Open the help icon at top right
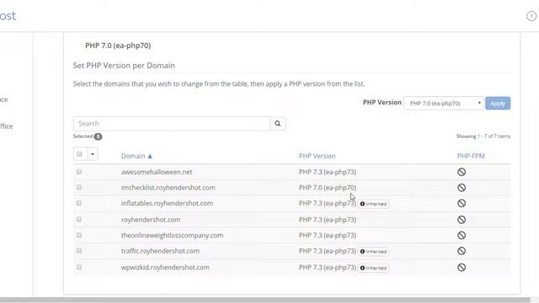Screen dimensions: 539x303 coord(531,16)
